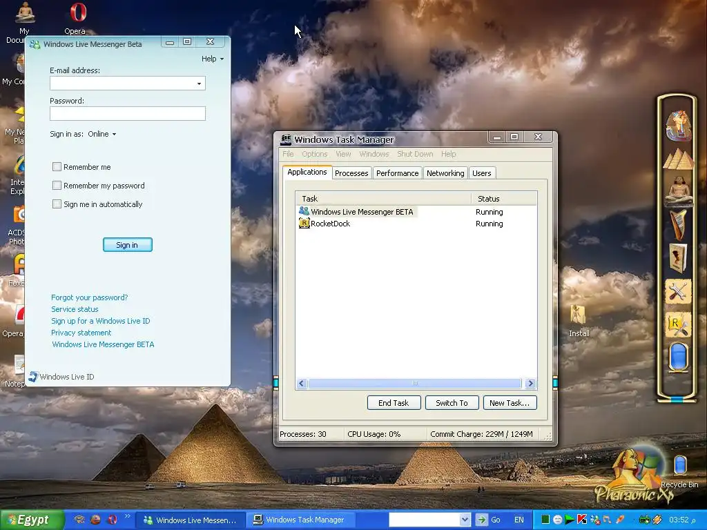Open the Install folder on desktop
The width and height of the screenshot is (707, 530).
click(x=579, y=321)
